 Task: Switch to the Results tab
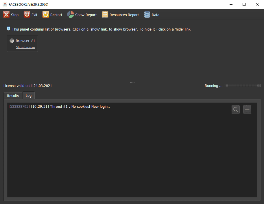tap(13, 96)
